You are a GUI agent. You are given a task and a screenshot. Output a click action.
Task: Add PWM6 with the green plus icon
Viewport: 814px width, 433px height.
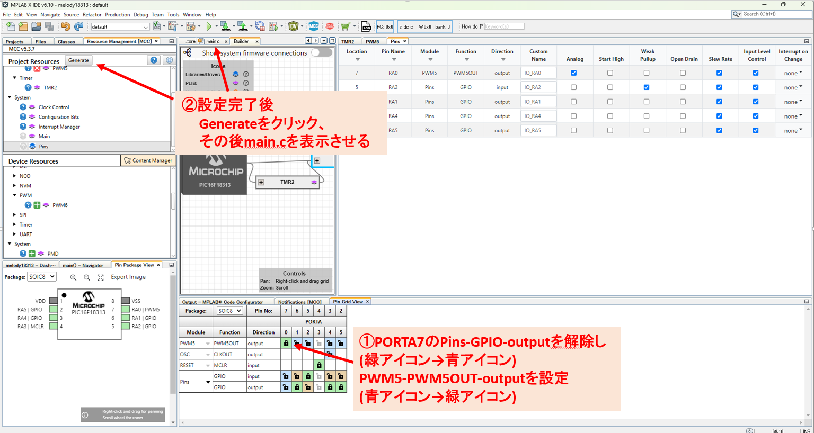pos(37,205)
